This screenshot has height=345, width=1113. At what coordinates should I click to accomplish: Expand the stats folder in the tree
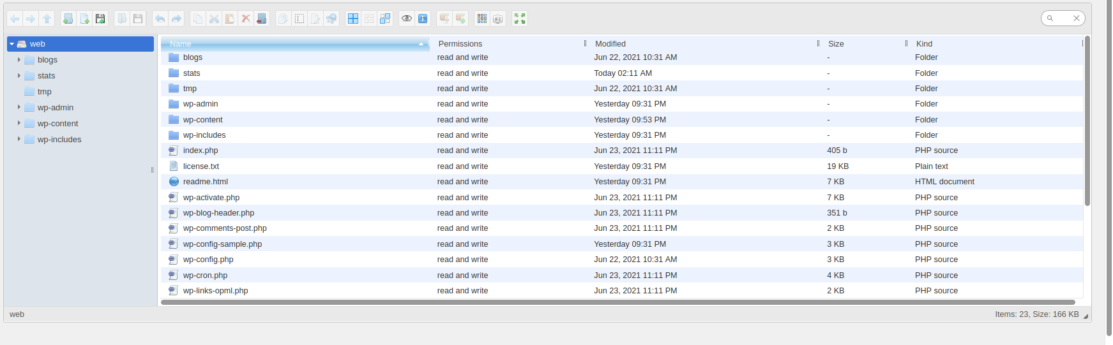pos(19,76)
